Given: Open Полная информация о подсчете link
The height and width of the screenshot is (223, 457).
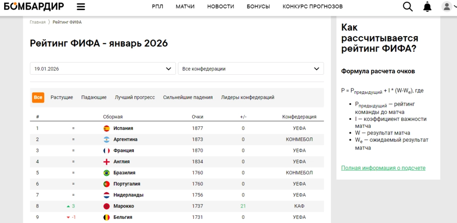Looking at the screenshot, I should tap(383, 168).
